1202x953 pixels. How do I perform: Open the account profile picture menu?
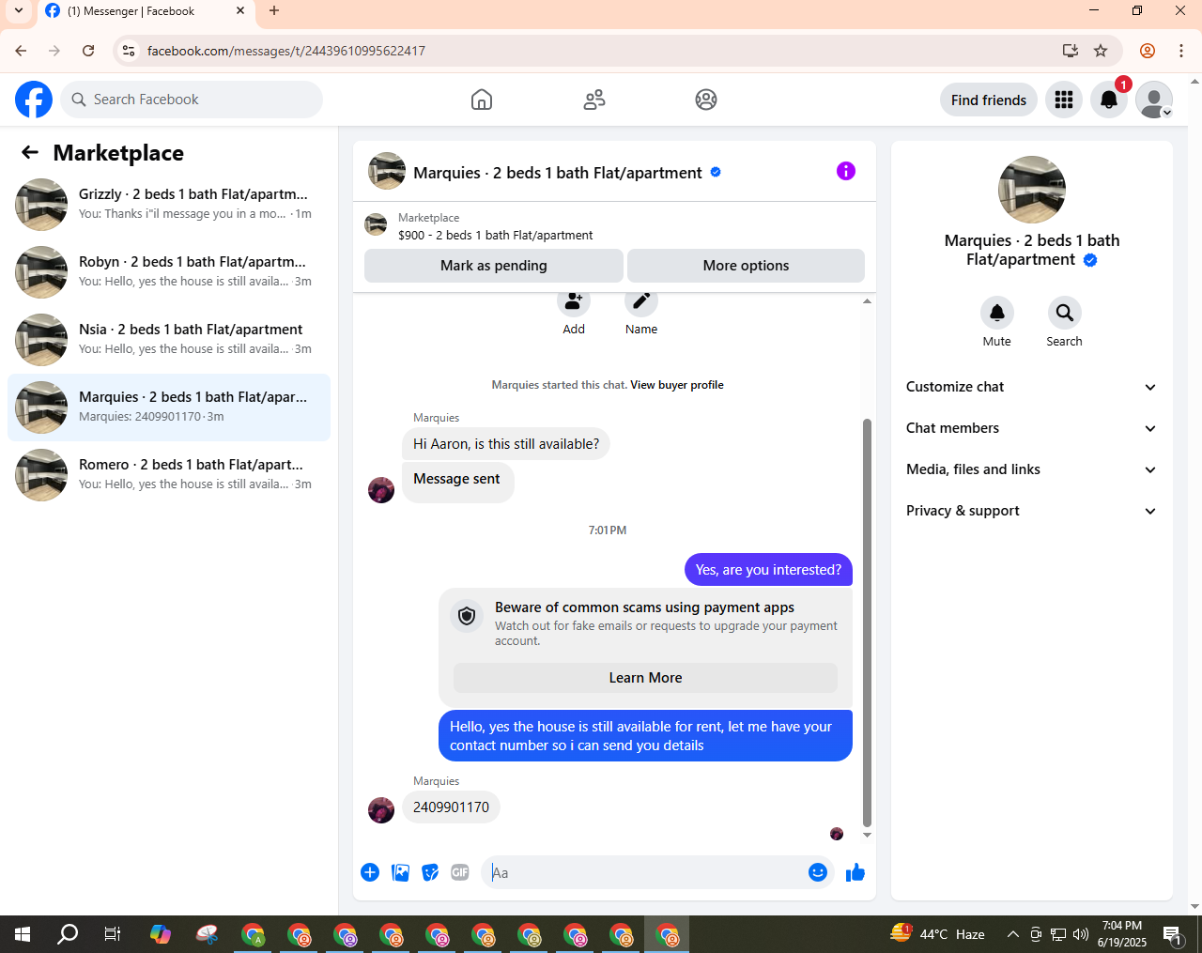click(1154, 100)
